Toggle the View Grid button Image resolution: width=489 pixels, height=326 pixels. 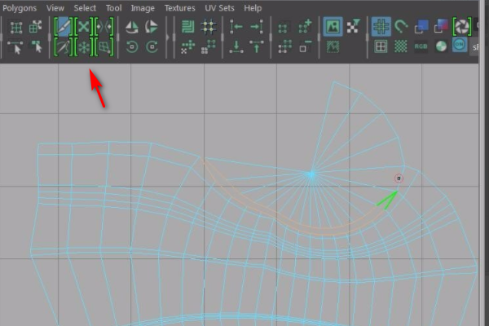381,27
